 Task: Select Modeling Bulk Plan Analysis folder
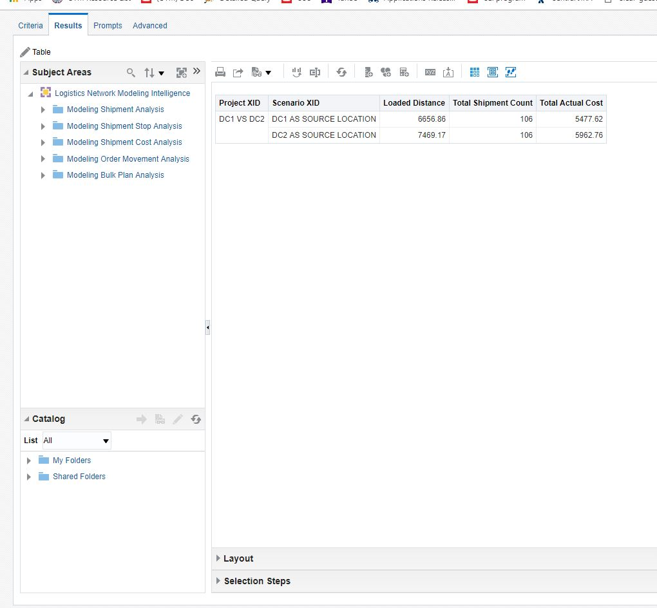[115, 175]
